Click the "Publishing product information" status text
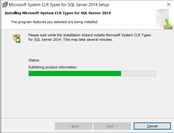Viewport: 174px width, 133px height. (x=52, y=67)
